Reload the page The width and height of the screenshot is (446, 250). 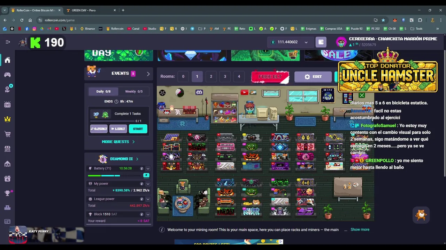pos(22,20)
